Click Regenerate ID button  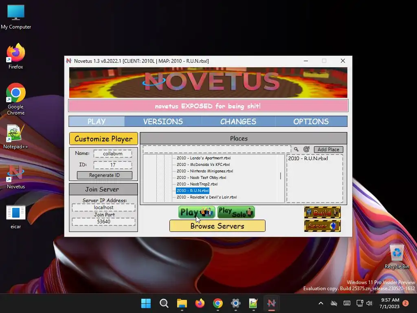(105, 175)
